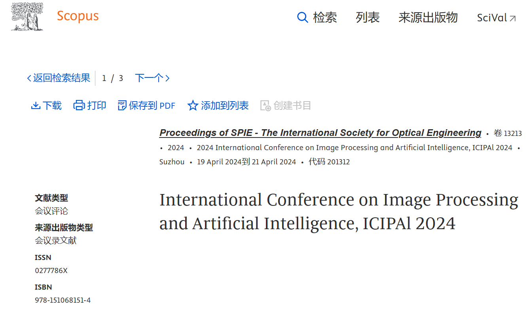529x309 pixels.
Task: Click the SciVal external arrow icon
Action: click(x=513, y=18)
